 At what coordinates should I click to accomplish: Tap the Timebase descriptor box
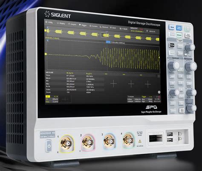pyautogui.click(x=134, y=99)
